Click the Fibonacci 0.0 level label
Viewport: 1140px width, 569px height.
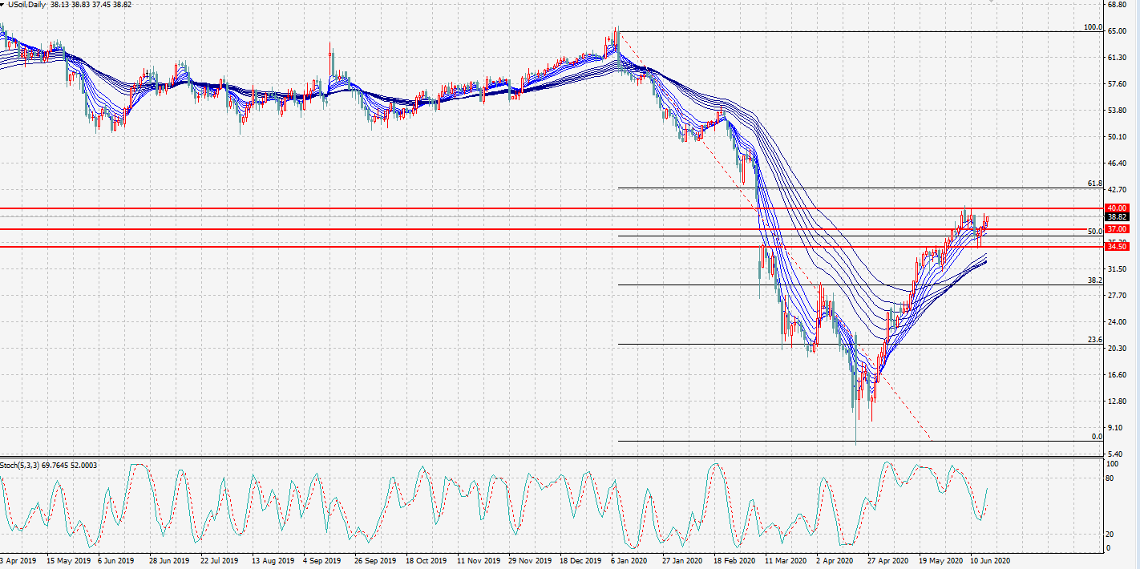pos(1098,437)
